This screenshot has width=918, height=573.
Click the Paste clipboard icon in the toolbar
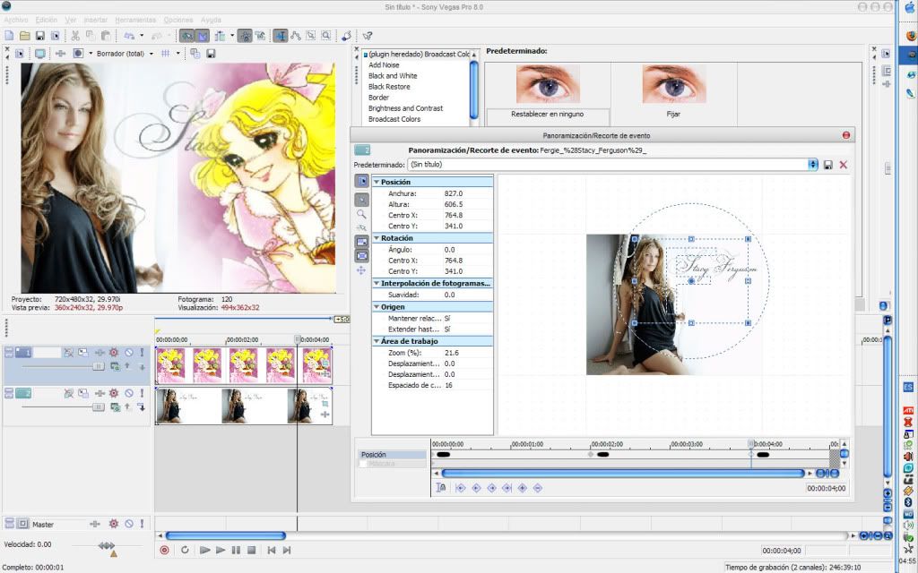pyautogui.click(x=106, y=36)
